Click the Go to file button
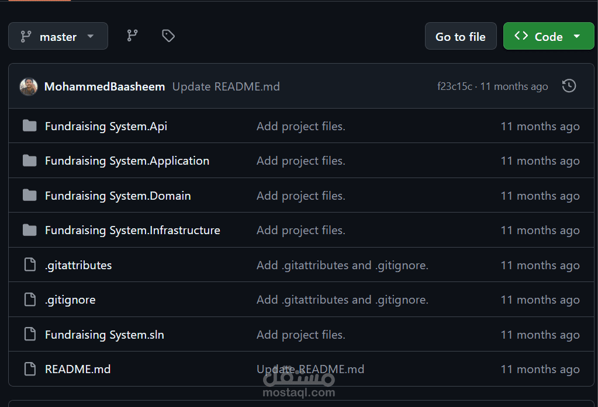598x407 pixels. (461, 36)
